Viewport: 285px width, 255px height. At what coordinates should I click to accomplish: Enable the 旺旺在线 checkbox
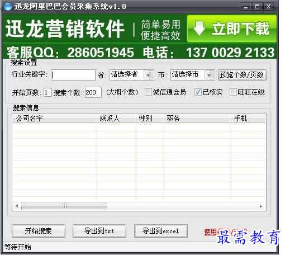click(233, 92)
